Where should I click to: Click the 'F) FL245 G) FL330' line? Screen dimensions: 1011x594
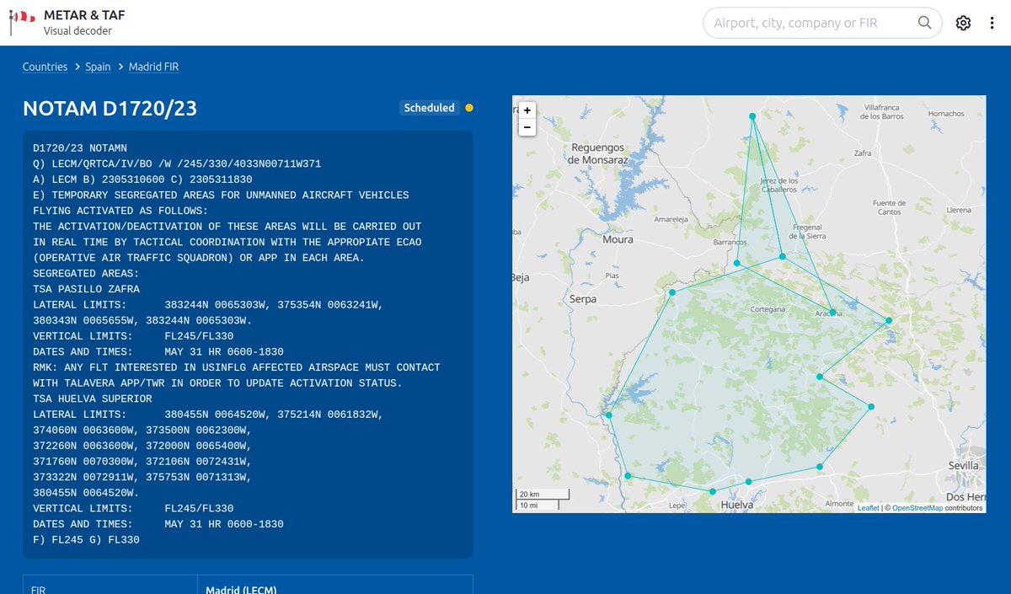coord(86,540)
